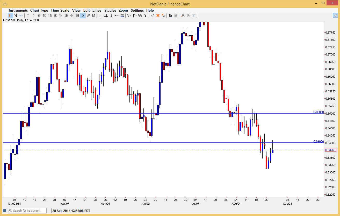Viewport: 340px width, 216px height.
Task: Remove all drawn lines with the X-all icon
Action: click(x=164, y=15)
